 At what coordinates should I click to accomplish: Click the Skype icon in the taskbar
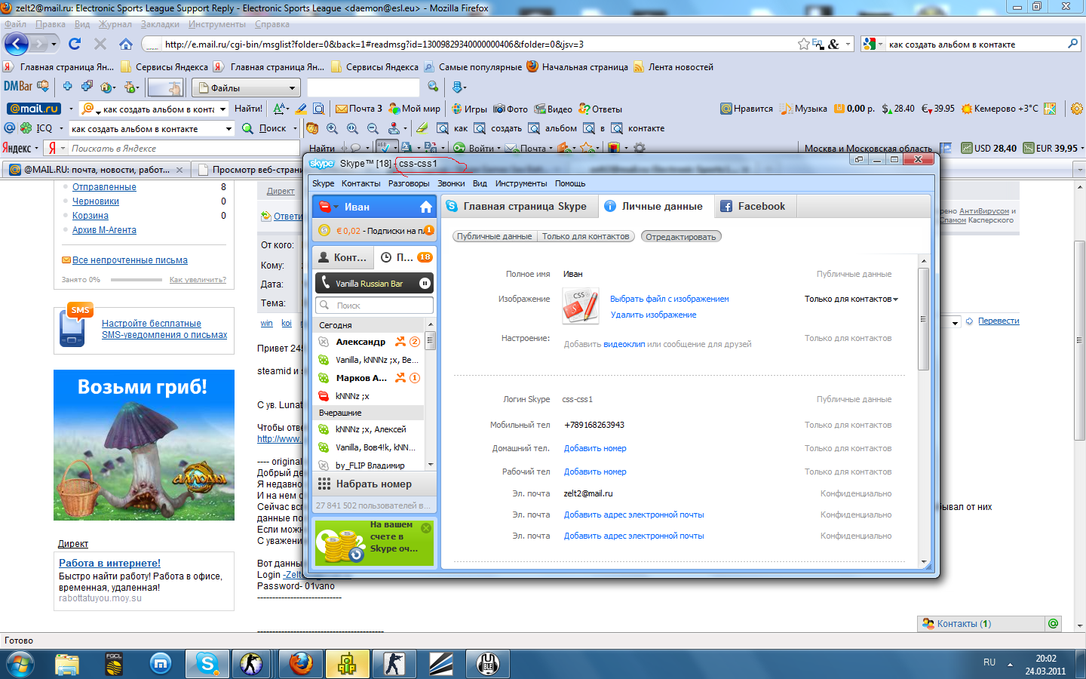pyautogui.click(x=206, y=664)
